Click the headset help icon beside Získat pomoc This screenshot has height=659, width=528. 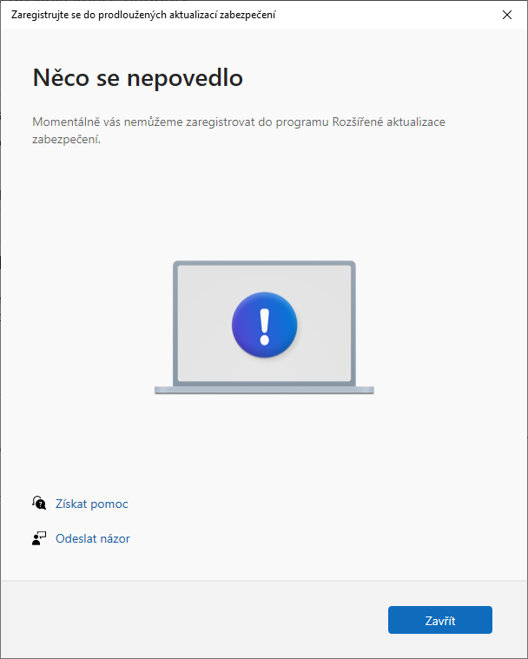[39, 503]
